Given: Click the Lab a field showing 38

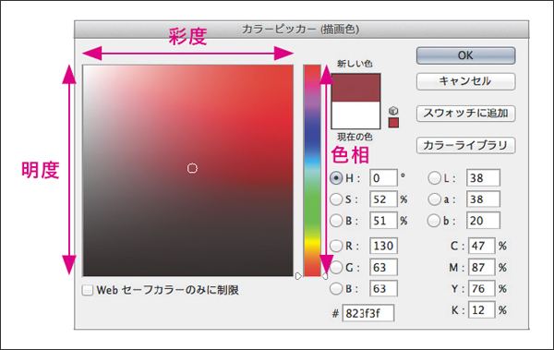Looking at the screenshot, I should pos(483,199).
